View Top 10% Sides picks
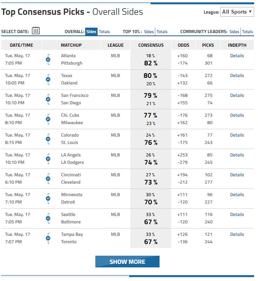The width and height of the screenshot is (258, 281). [x=149, y=32]
